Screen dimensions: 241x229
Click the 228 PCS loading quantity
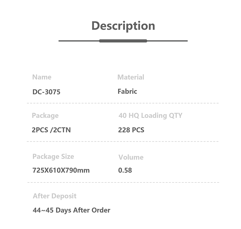coord(131,130)
